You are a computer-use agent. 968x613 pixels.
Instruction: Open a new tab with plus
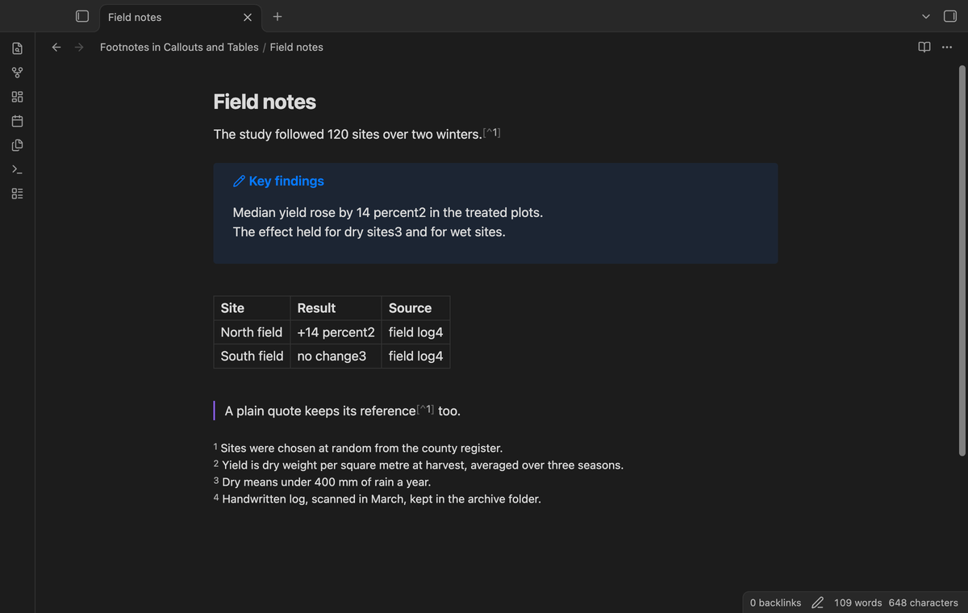[x=277, y=16]
